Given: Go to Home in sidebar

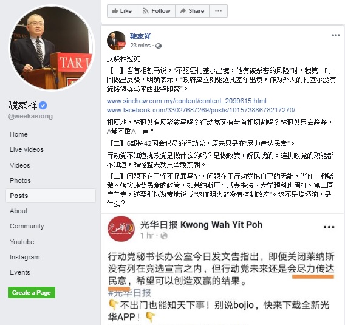Looking at the screenshot, I should click(x=19, y=134).
